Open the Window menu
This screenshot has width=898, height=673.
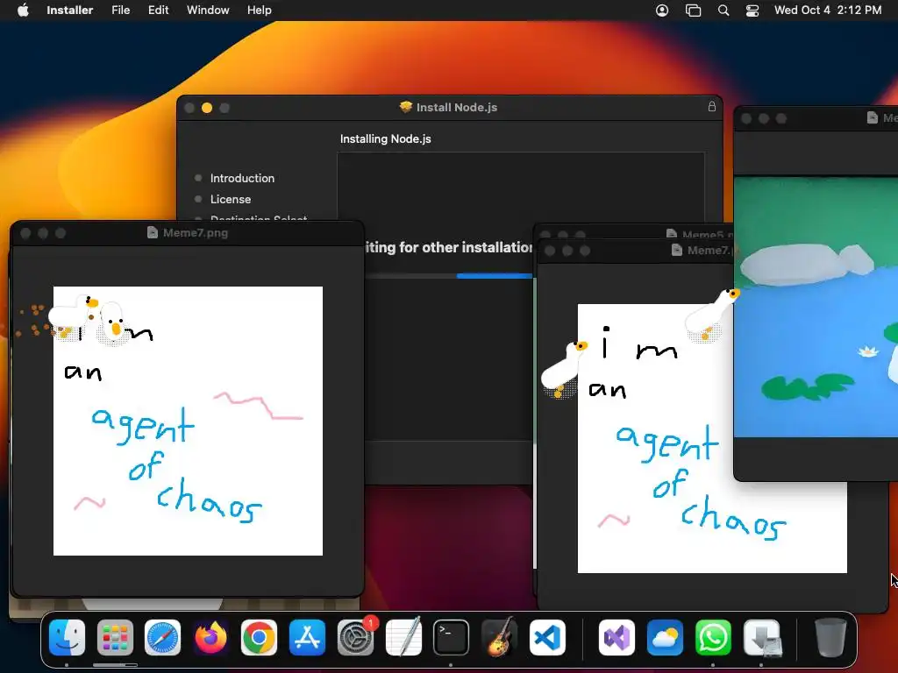pyautogui.click(x=208, y=11)
